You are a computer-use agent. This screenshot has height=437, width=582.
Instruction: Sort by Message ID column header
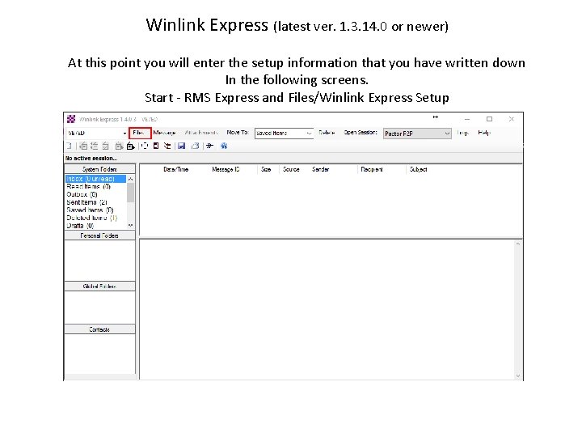point(226,169)
